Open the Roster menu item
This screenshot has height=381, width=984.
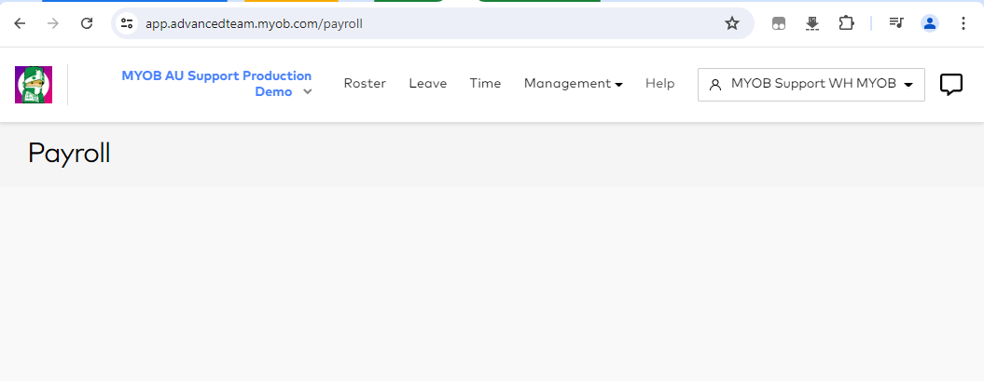pyautogui.click(x=364, y=84)
